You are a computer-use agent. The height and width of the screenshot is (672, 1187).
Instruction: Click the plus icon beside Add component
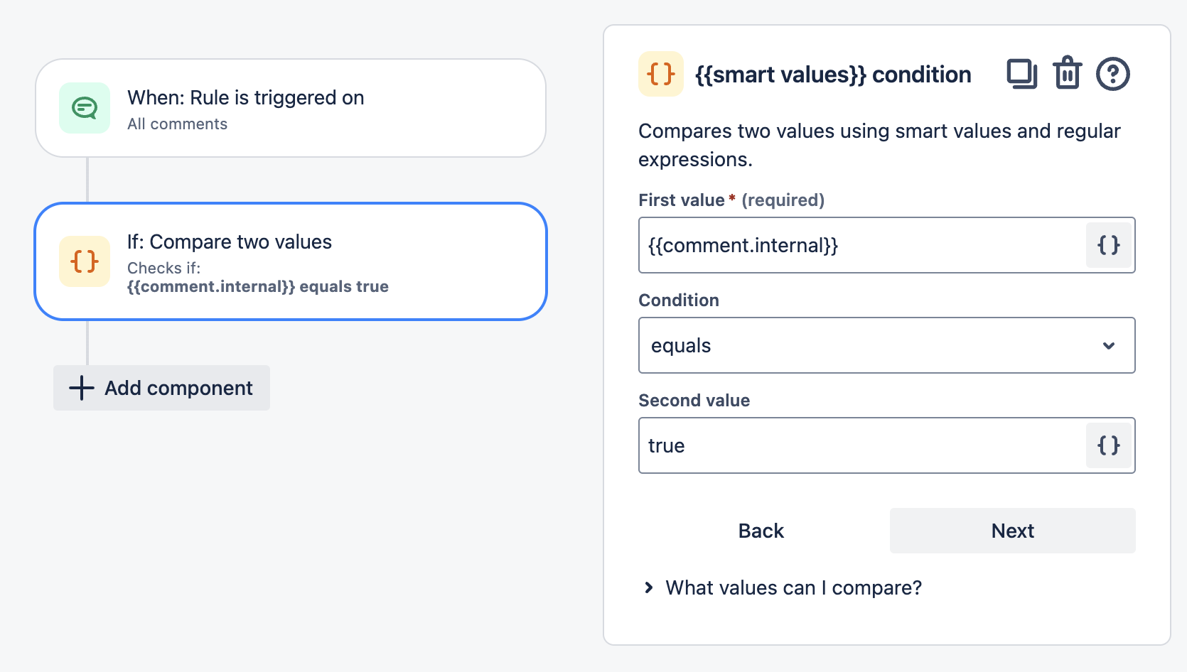coord(82,388)
